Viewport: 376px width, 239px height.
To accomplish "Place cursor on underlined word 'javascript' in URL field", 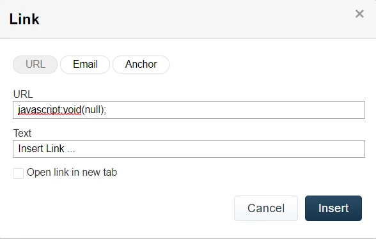I will (x=40, y=110).
